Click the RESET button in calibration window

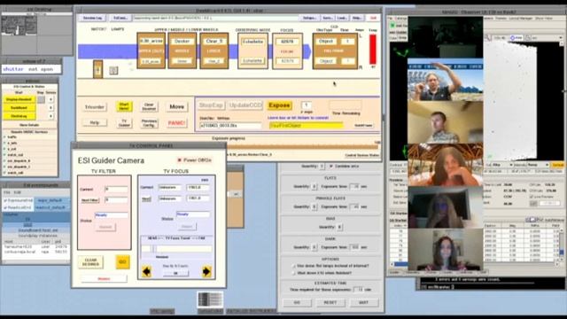[330, 302]
